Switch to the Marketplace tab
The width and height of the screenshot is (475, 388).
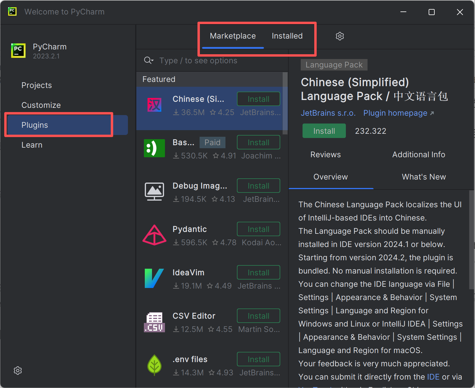pos(233,36)
